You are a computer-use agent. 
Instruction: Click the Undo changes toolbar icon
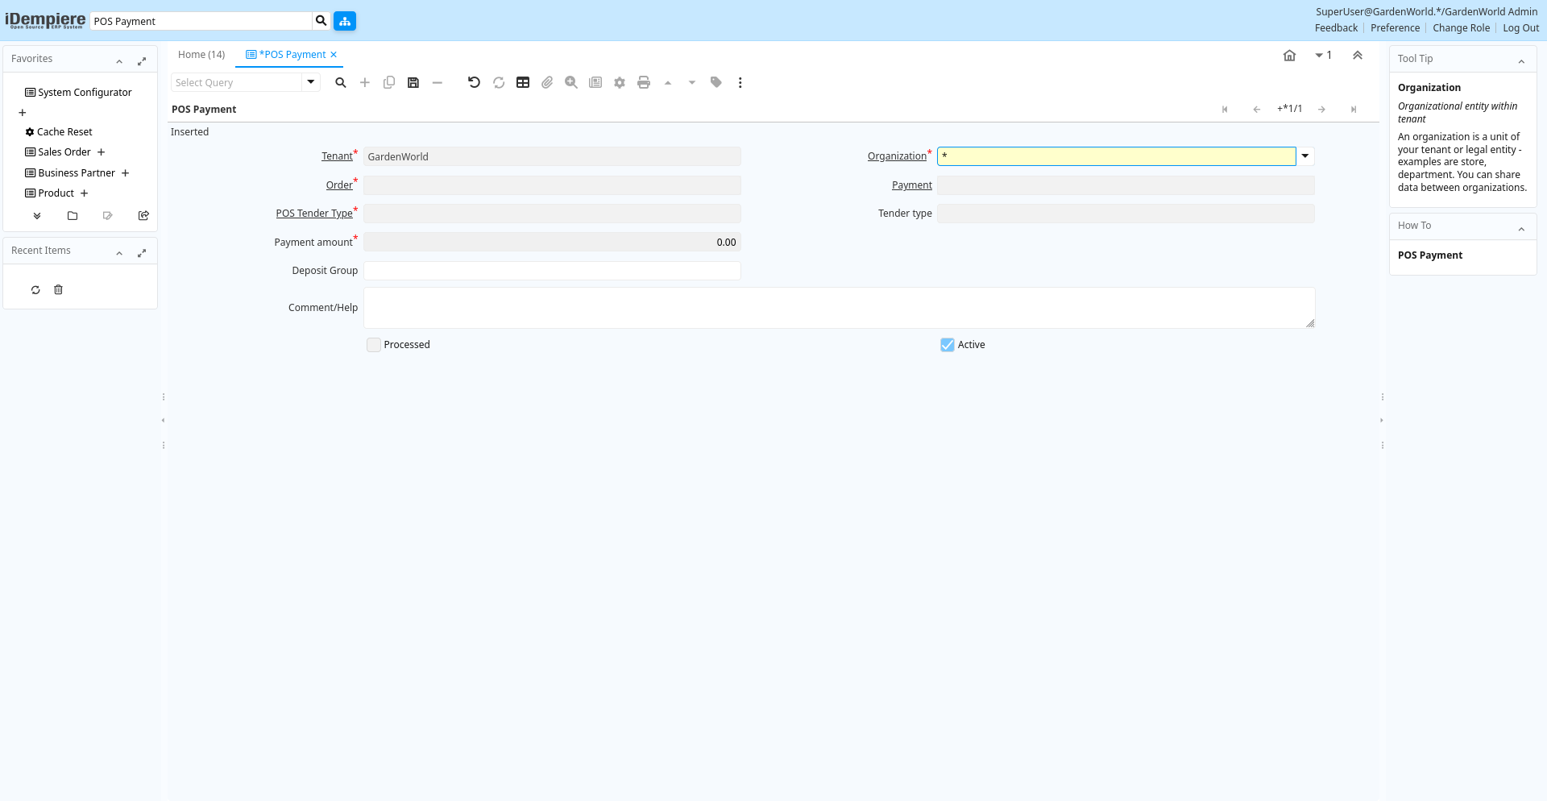[x=474, y=83]
